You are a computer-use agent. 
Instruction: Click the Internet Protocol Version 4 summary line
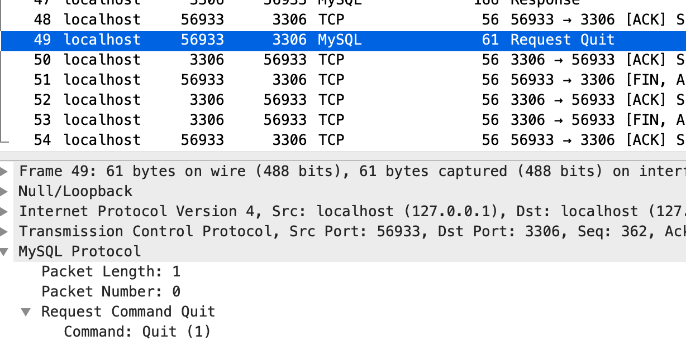(x=223, y=211)
